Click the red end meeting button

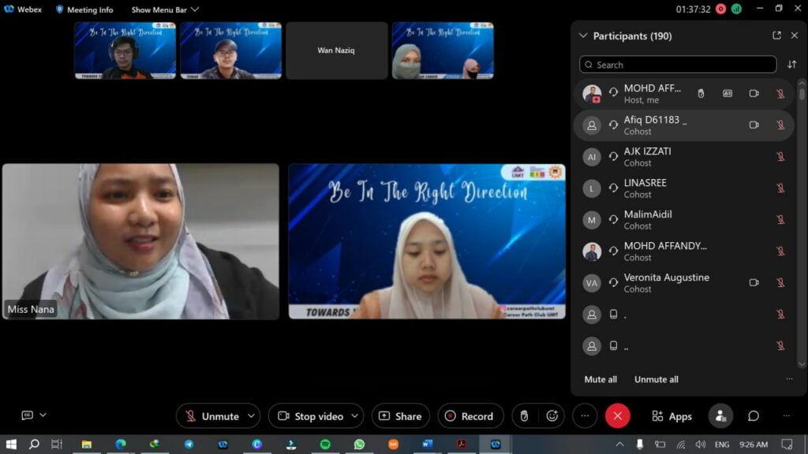click(x=617, y=416)
